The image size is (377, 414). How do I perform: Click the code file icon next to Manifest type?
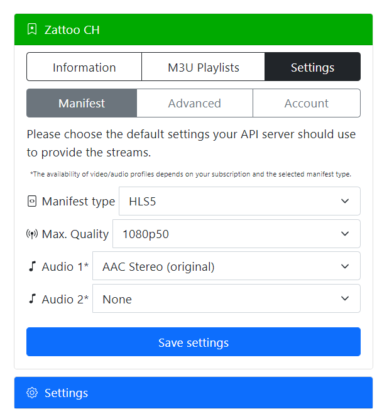(x=32, y=201)
